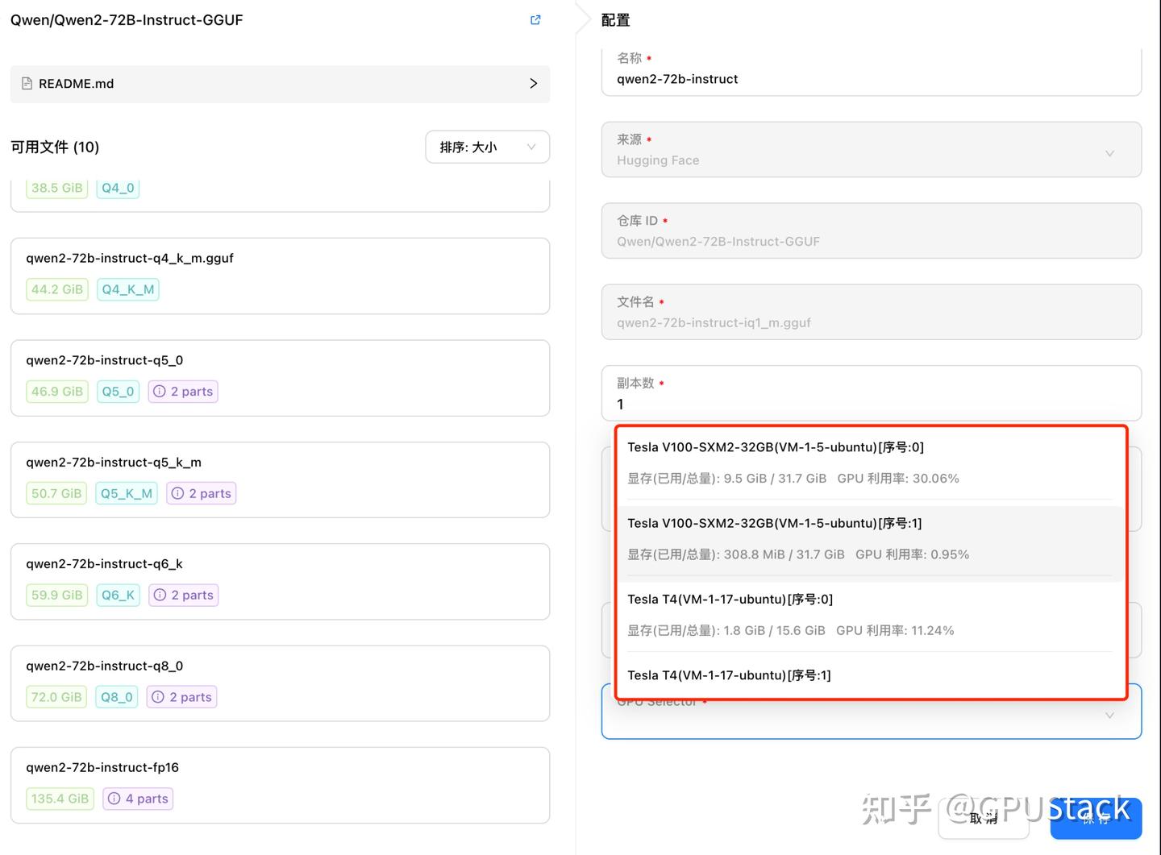1161x855 pixels.
Task: Click the 72.0 GiB size tag
Action: tap(56, 697)
